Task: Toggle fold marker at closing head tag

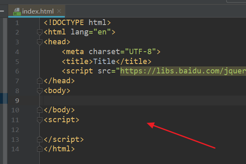Action: point(39,81)
